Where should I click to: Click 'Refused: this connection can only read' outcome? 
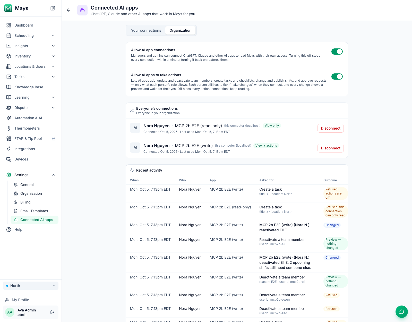[335, 211]
